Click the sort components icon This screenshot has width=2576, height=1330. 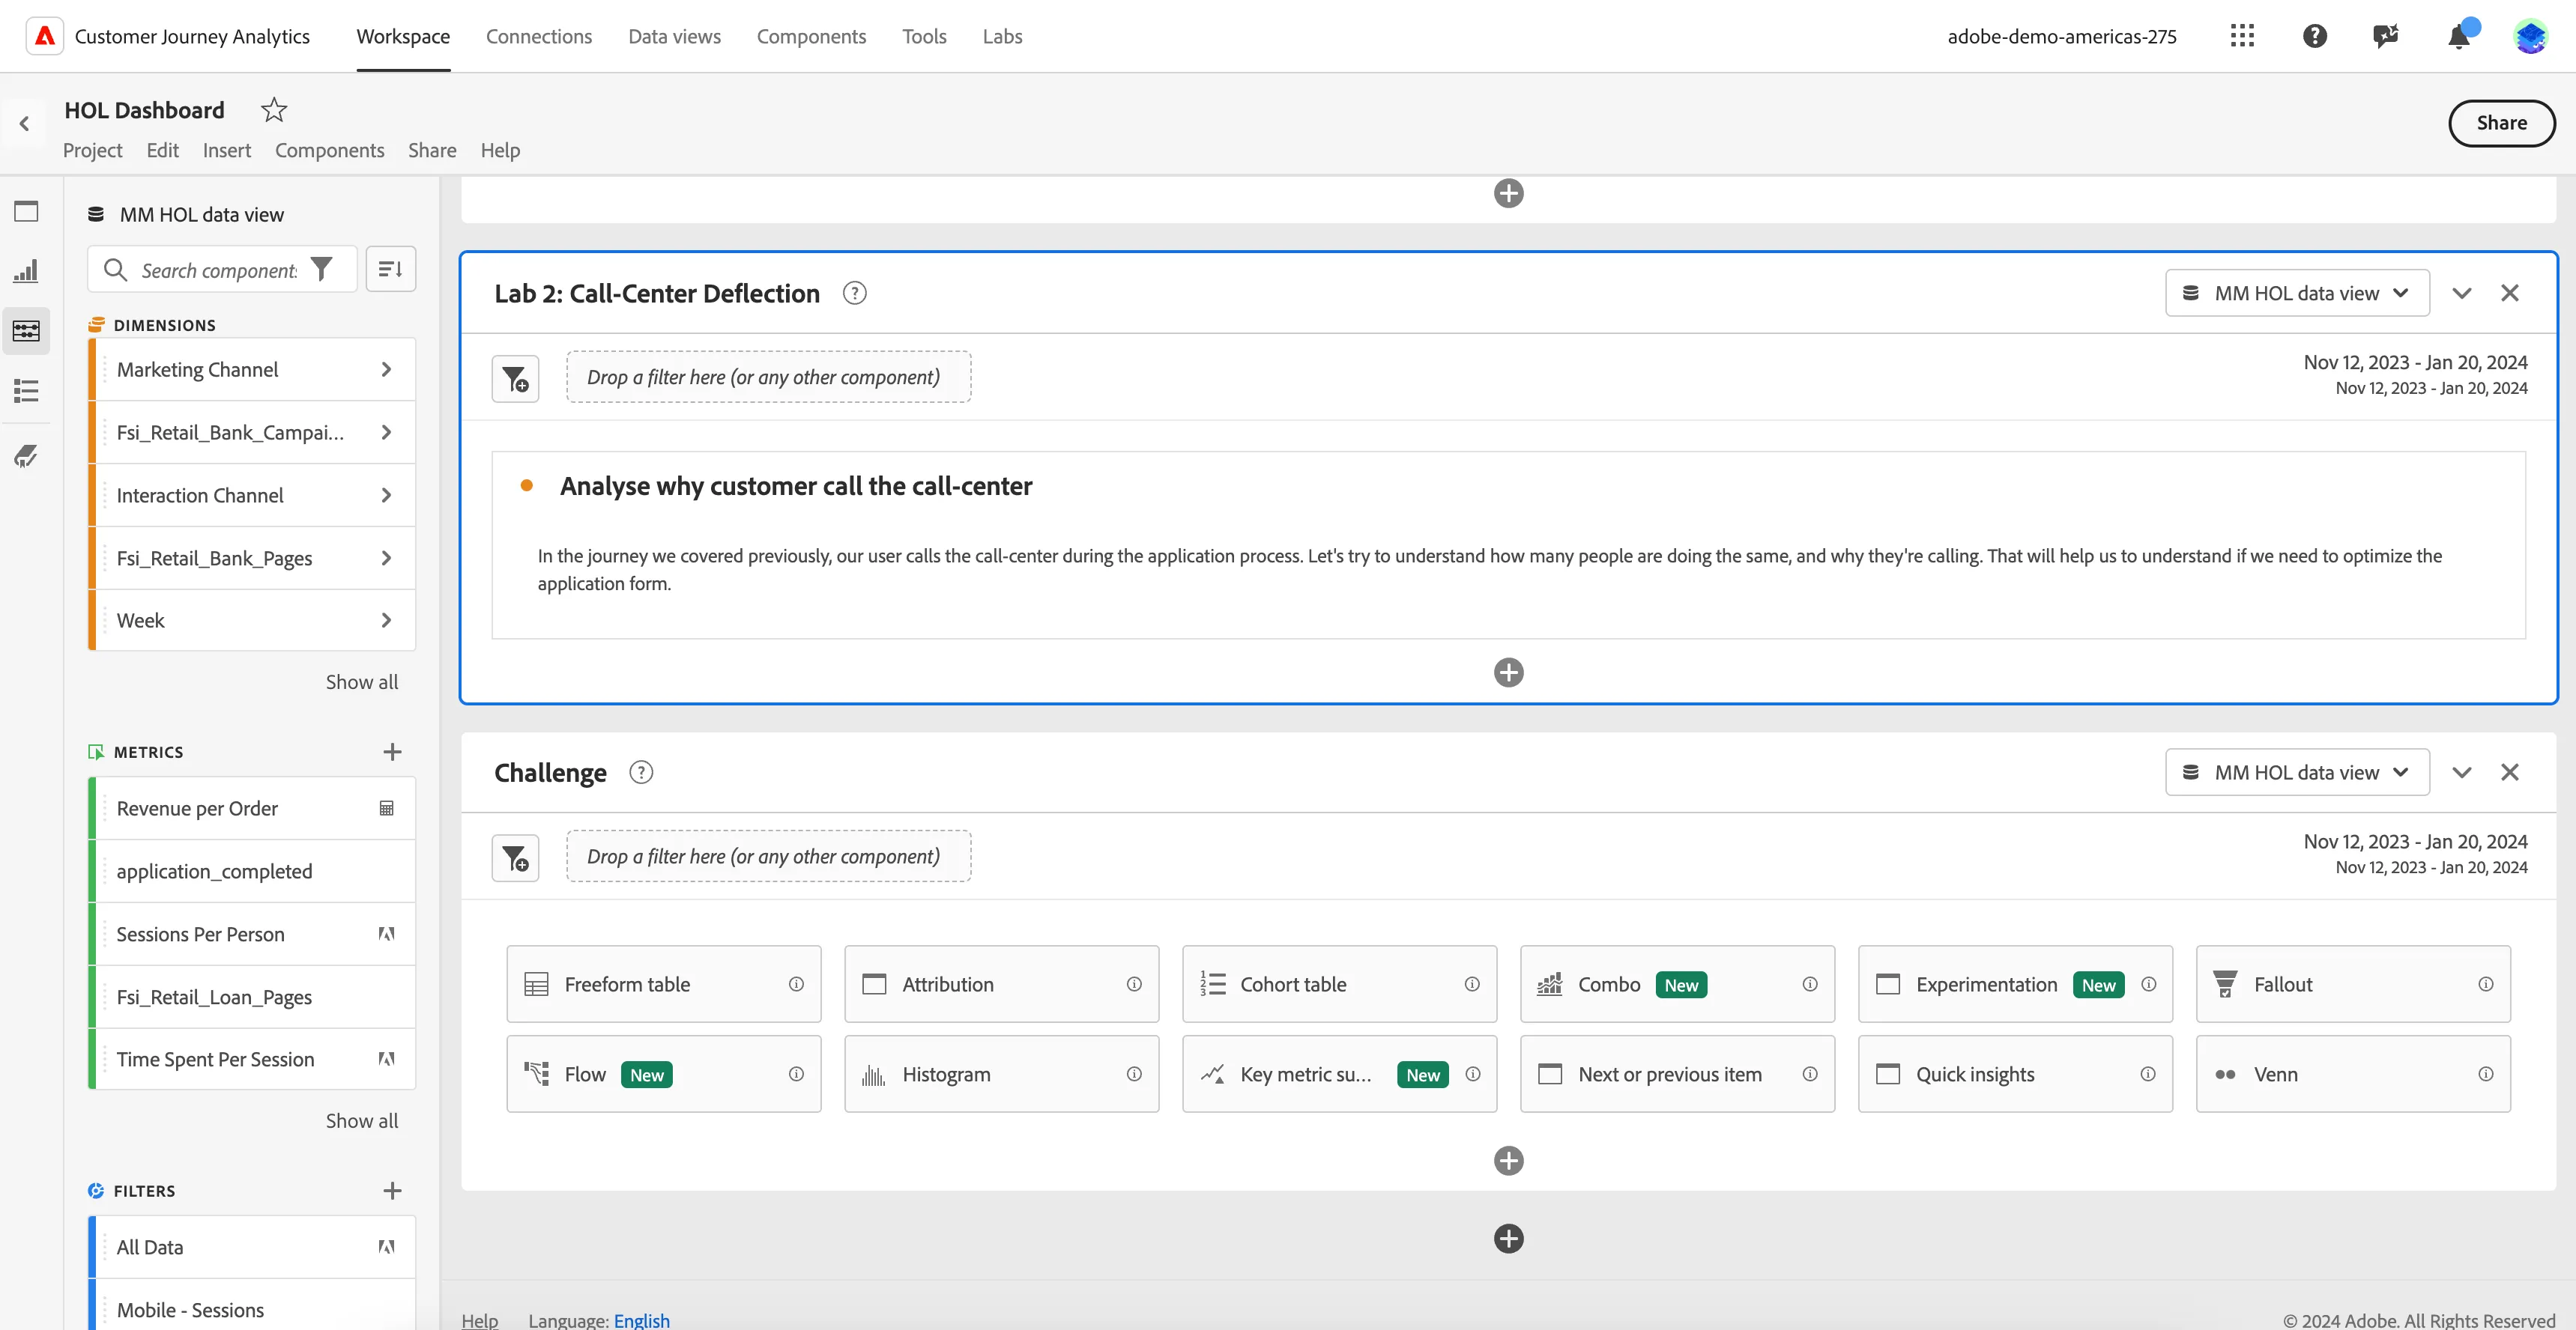(391, 269)
